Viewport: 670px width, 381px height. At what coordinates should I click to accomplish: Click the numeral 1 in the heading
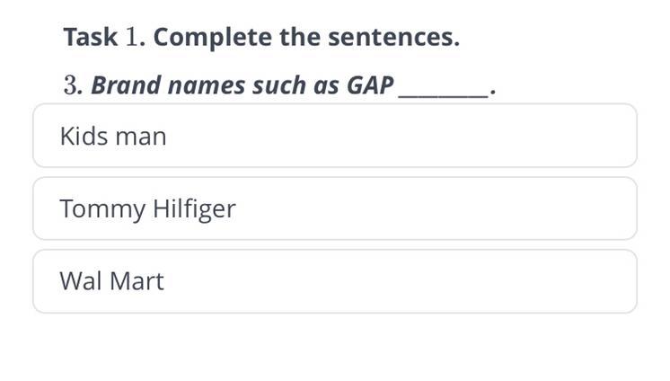point(132,37)
